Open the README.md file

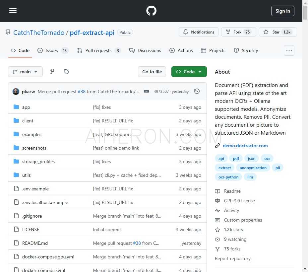tap(35, 243)
